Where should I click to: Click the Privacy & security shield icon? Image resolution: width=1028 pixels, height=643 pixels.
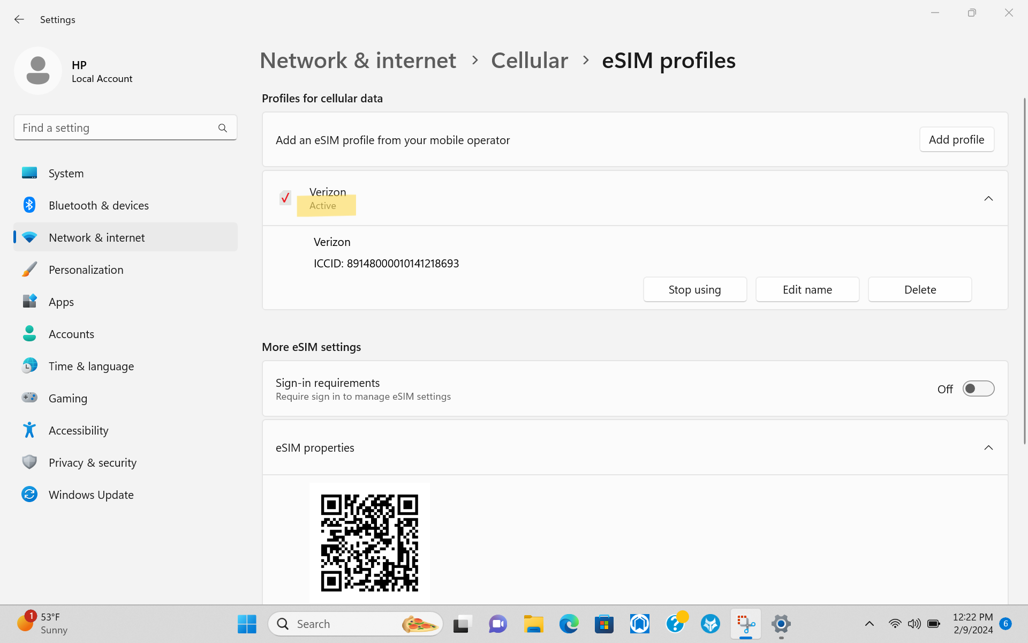click(29, 462)
